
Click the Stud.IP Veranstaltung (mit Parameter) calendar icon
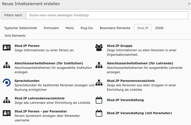[x=99, y=113]
